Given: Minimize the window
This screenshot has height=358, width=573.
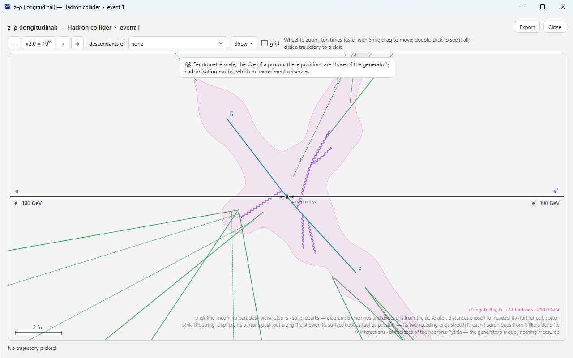Looking at the screenshot, I should [522, 7].
